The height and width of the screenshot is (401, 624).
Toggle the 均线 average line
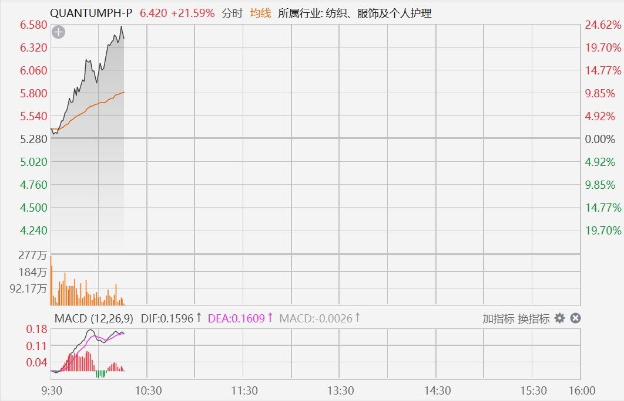point(261,13)
